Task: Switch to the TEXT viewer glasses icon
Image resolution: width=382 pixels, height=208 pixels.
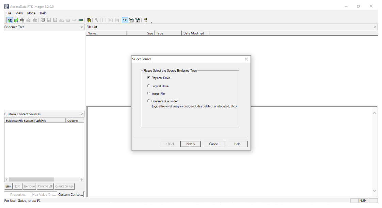Action: [131, 20]
